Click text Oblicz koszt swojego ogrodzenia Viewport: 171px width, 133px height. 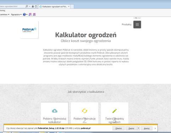(86, 41)
